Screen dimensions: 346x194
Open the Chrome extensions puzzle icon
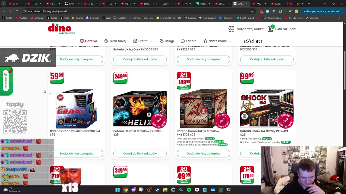pos(280,11)
